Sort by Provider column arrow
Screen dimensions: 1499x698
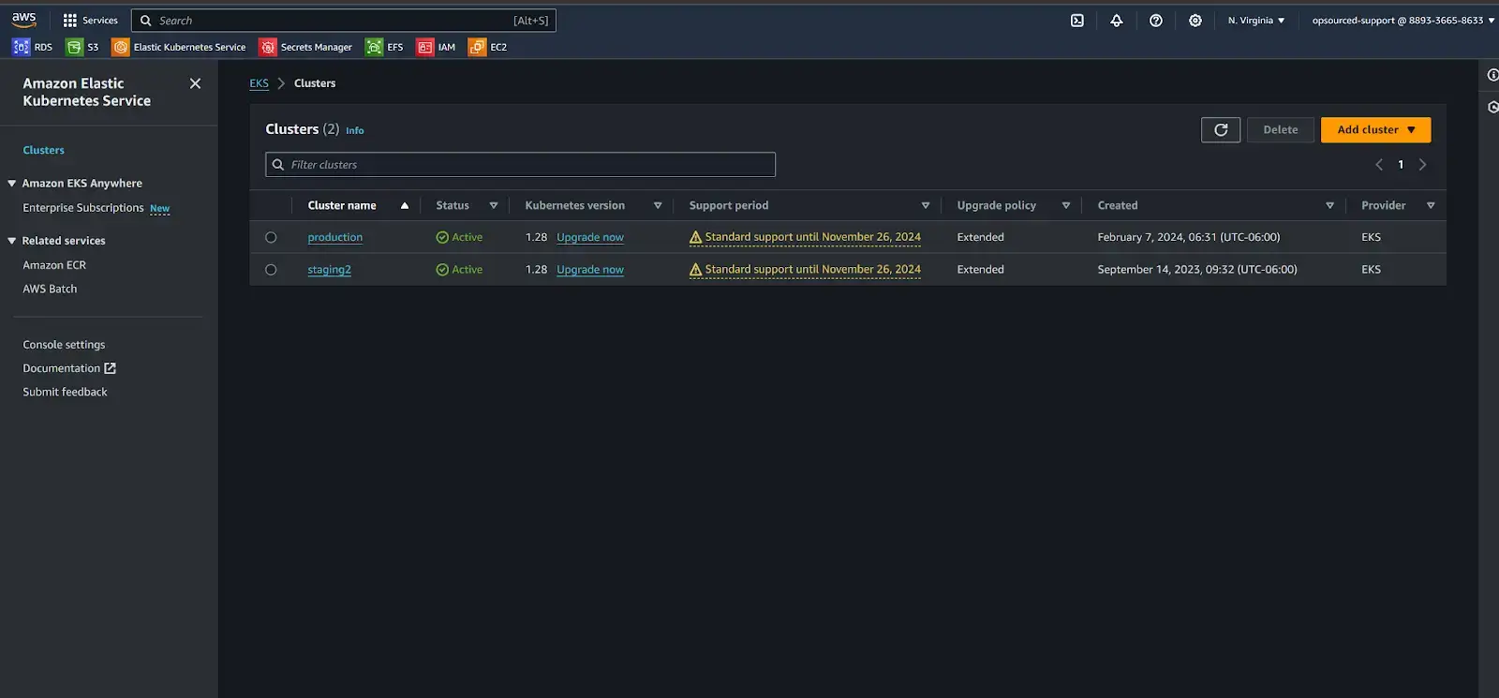(x=1431, y=206)
